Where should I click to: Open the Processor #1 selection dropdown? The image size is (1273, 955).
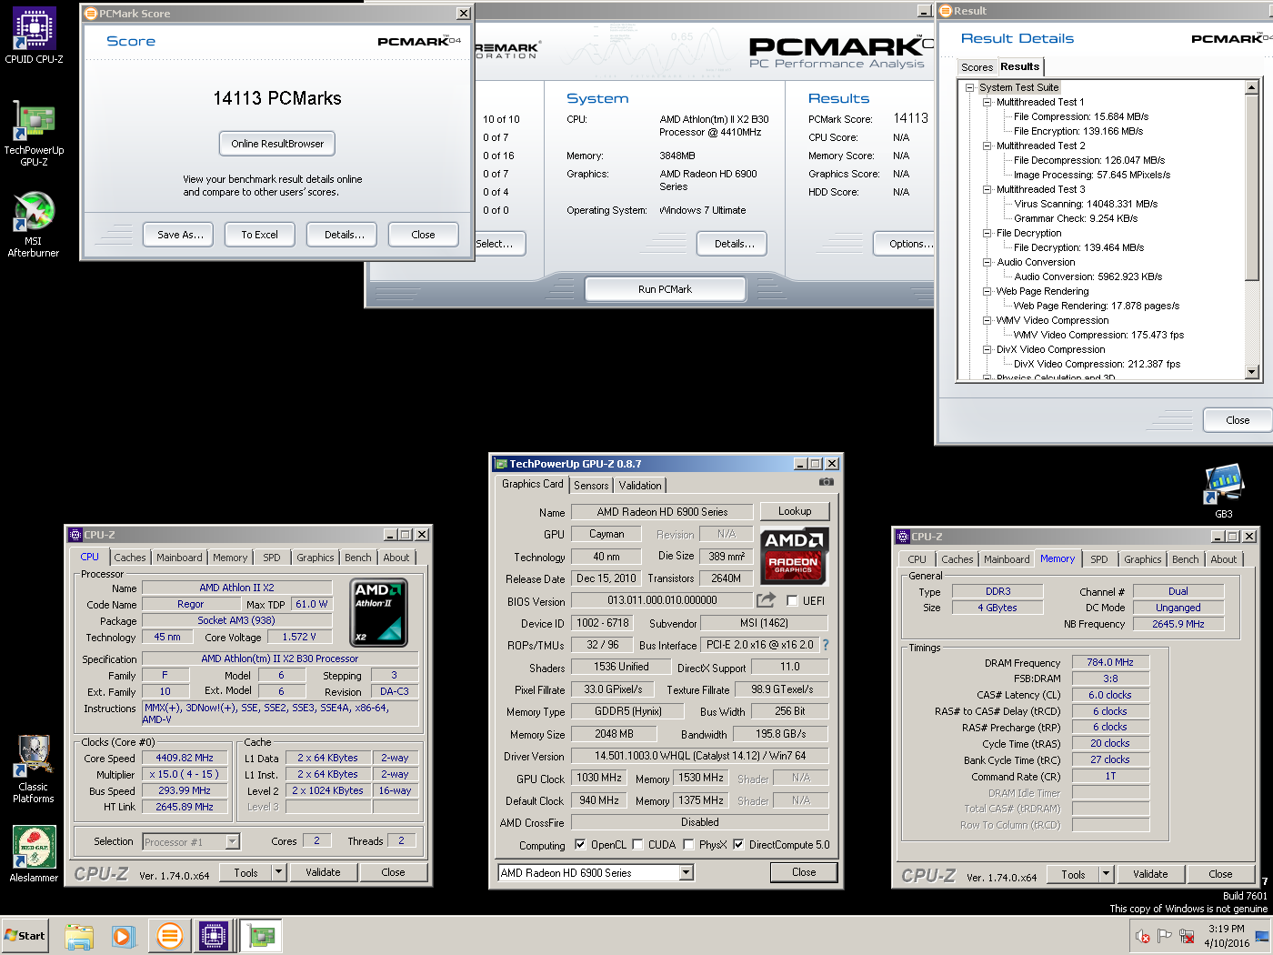click(x=232, y=841)
